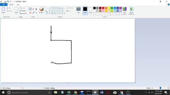170x95 pixels.
Task: Click the Crop button
Action: click(22, 8)
